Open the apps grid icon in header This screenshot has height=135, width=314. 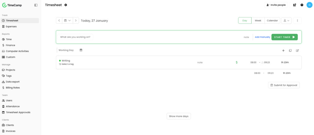pos(294,5)
